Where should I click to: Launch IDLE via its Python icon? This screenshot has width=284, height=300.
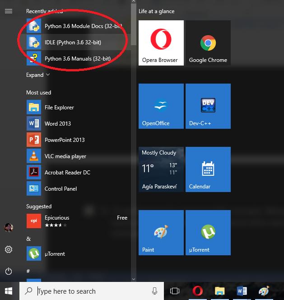34,42
